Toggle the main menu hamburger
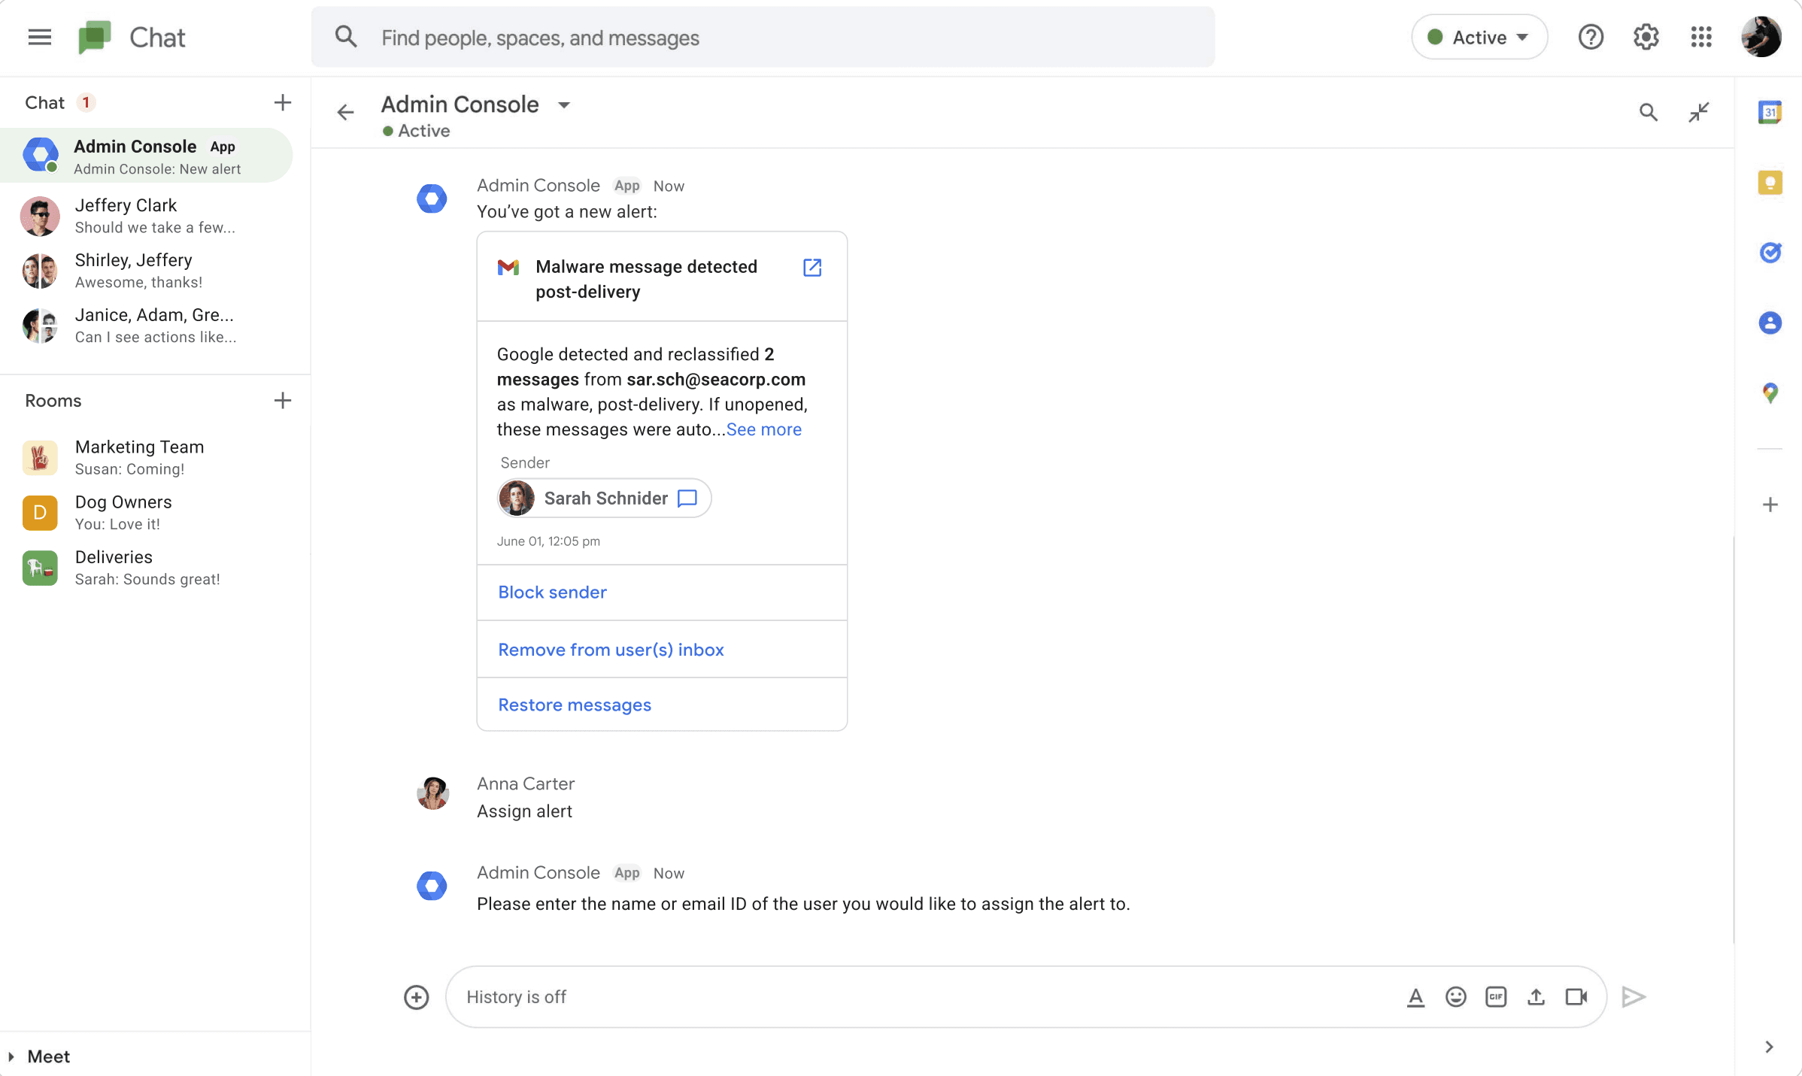The image size is (1802, 1076). point(39,37)
